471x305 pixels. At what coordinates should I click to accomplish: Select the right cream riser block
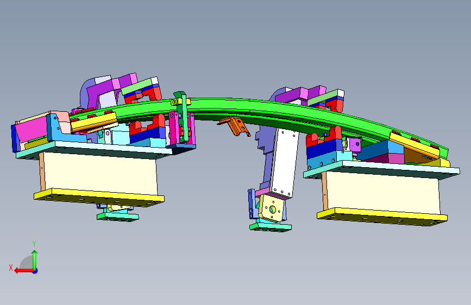[382, 193]
